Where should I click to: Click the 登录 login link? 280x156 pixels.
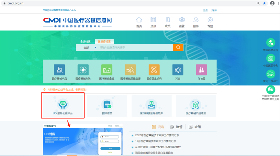coord(206,10)
